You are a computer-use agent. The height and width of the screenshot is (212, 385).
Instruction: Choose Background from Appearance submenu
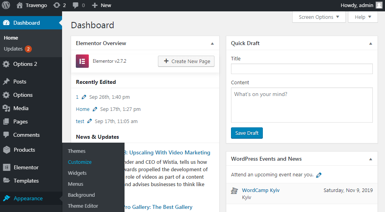81,195
